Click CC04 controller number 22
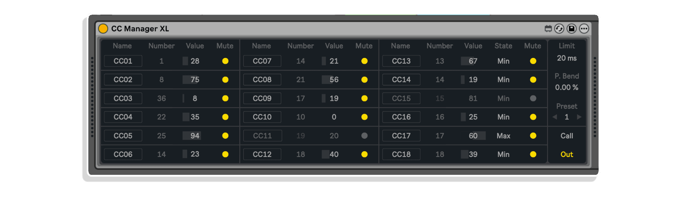 (x=161, y=117)
